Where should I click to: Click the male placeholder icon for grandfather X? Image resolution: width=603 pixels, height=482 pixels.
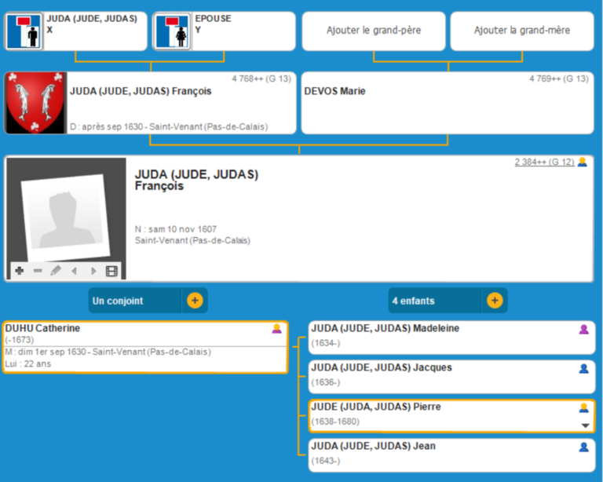(x=24, y=31)
